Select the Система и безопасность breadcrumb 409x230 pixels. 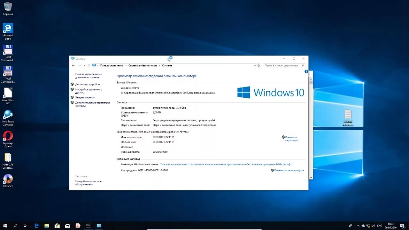(143, 65)
